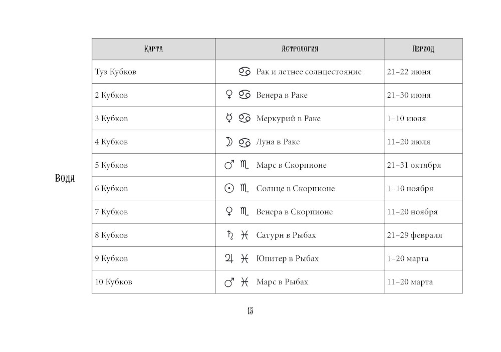Click the Jupiter symbol beside Юпитер в Рыбах
This screenshot has width=501, height=352.
[x=229, y=258]
